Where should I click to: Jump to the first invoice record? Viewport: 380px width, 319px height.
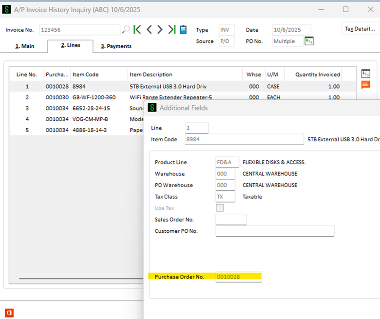click(x=137, y=30)
